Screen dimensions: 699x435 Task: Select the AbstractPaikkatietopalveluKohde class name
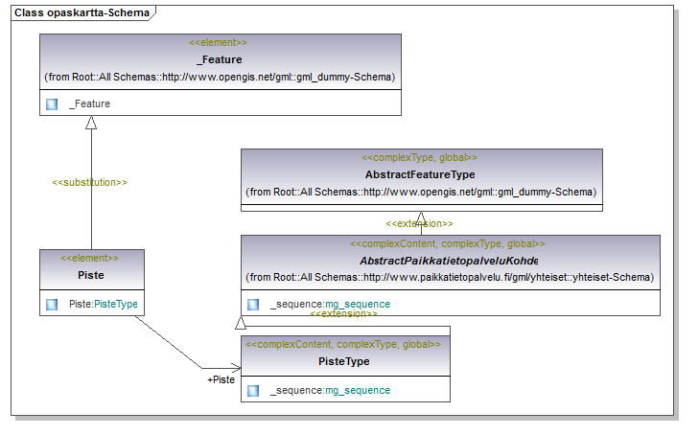tap(449, 261)
